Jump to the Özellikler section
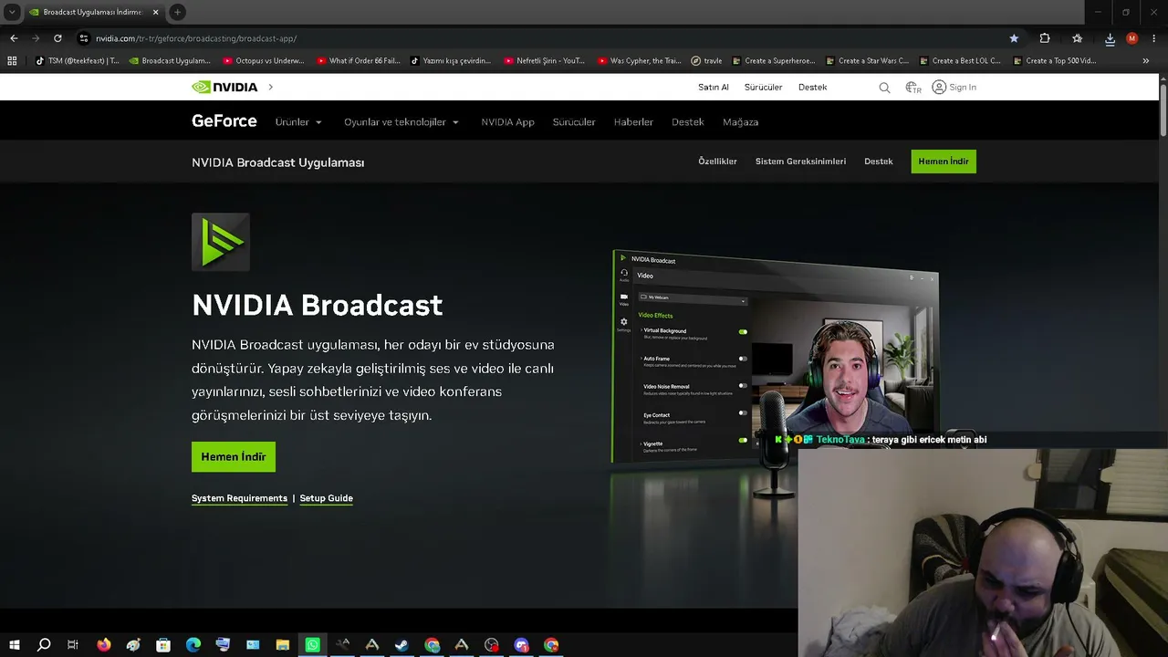The height and width of the screenshot is (657, 1168). pyautogui.click(x=717, y=162)
